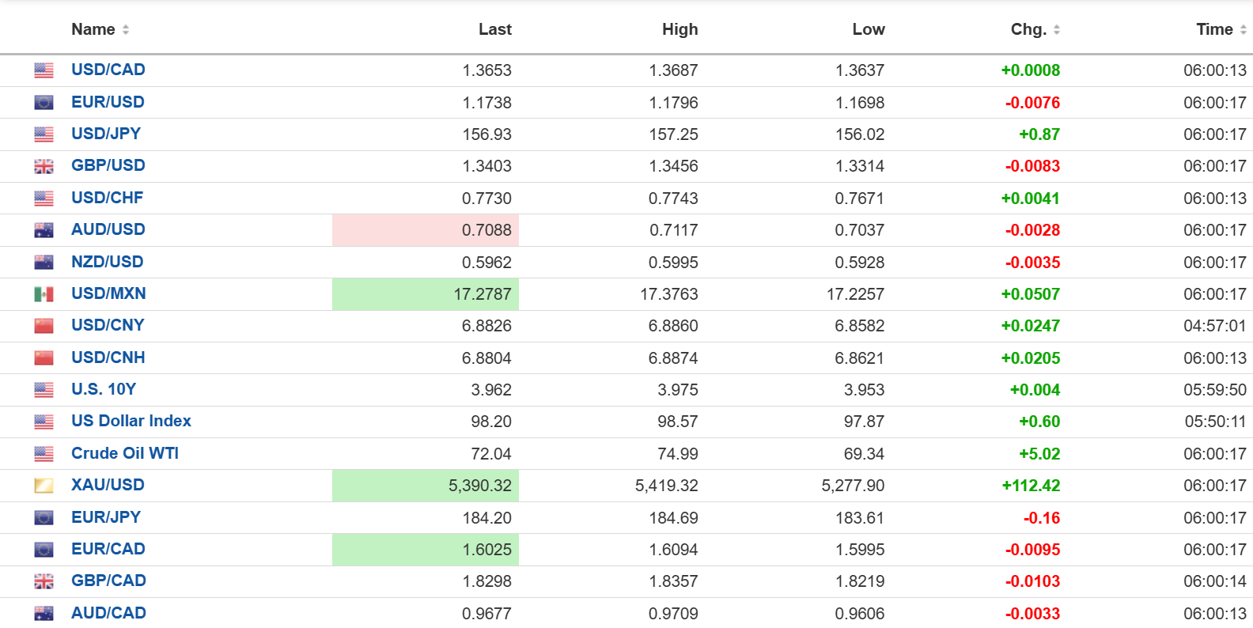Open the USD/JPY pair link

106,134
